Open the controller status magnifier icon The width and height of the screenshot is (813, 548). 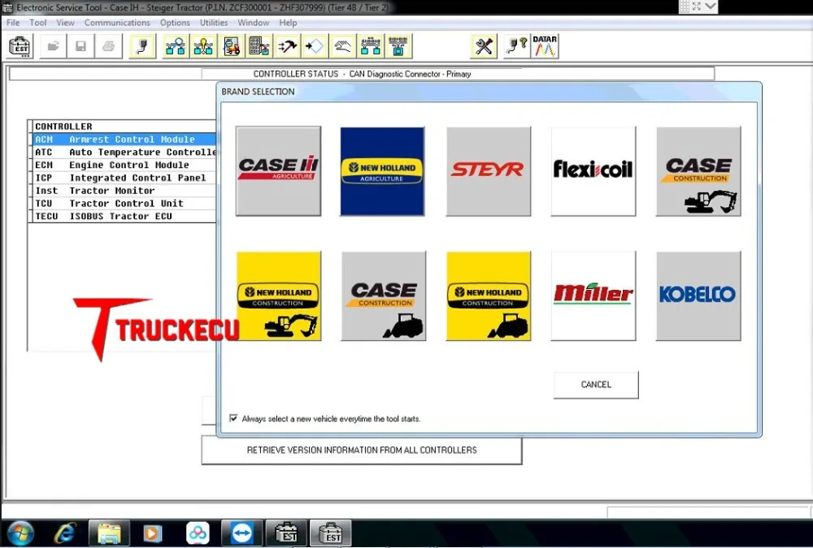[x=176, y=46]
